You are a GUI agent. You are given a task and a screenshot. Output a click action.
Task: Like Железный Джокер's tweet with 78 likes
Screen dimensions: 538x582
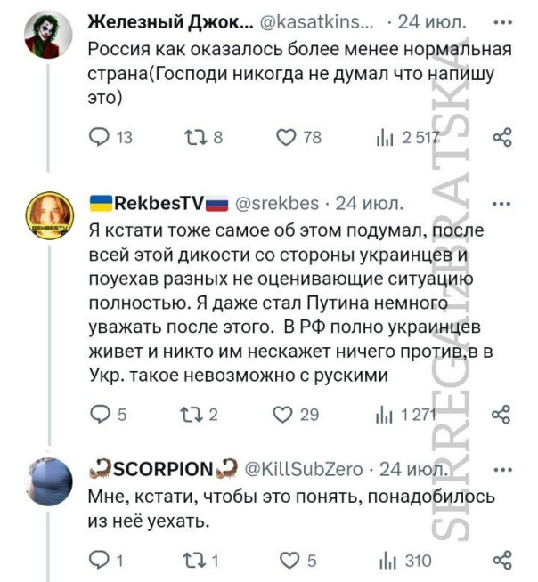point(286,137)
